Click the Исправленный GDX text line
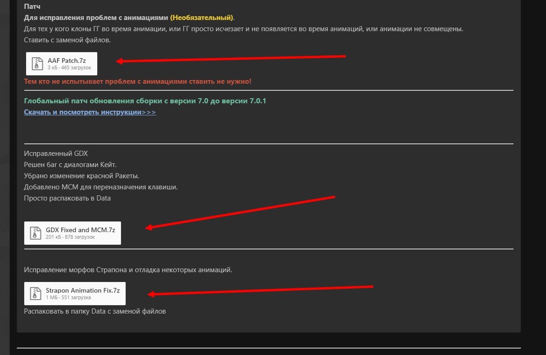This screenshot has width=546, height=355. (55, 153)
